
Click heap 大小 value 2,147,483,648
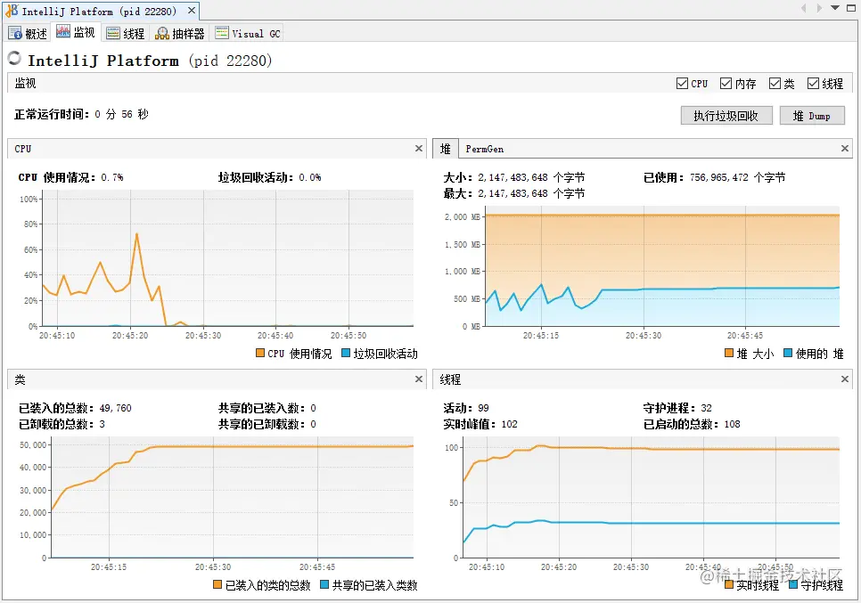(x=512, y=178)
